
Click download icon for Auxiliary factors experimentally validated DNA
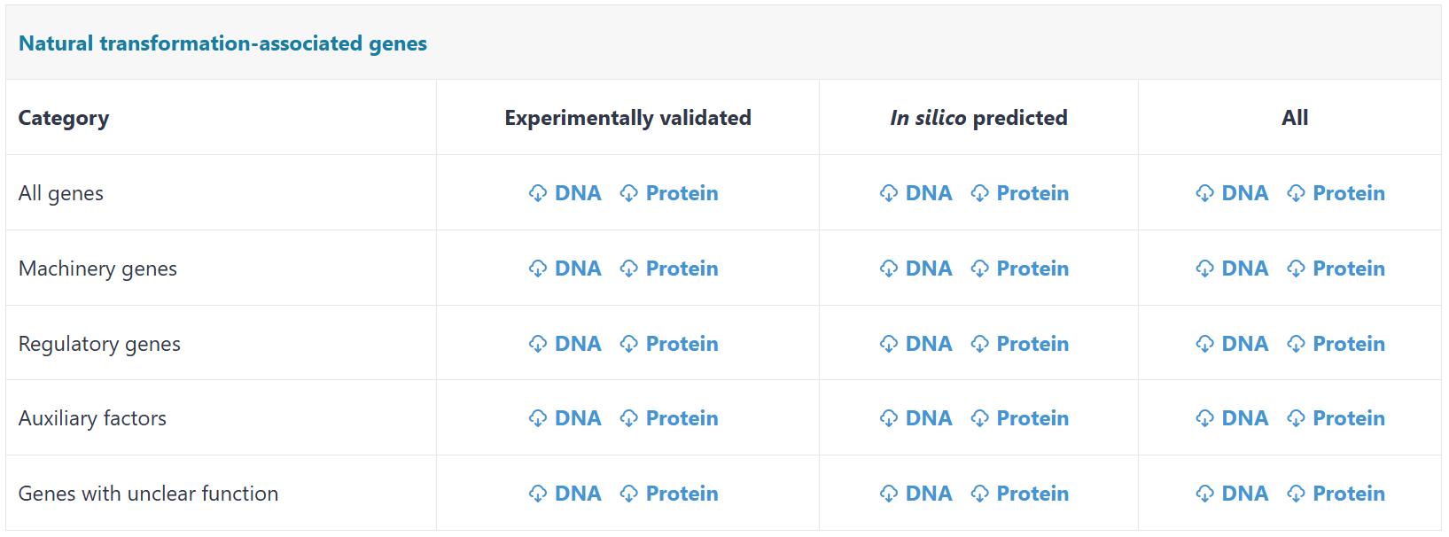[x=538, y=418]
